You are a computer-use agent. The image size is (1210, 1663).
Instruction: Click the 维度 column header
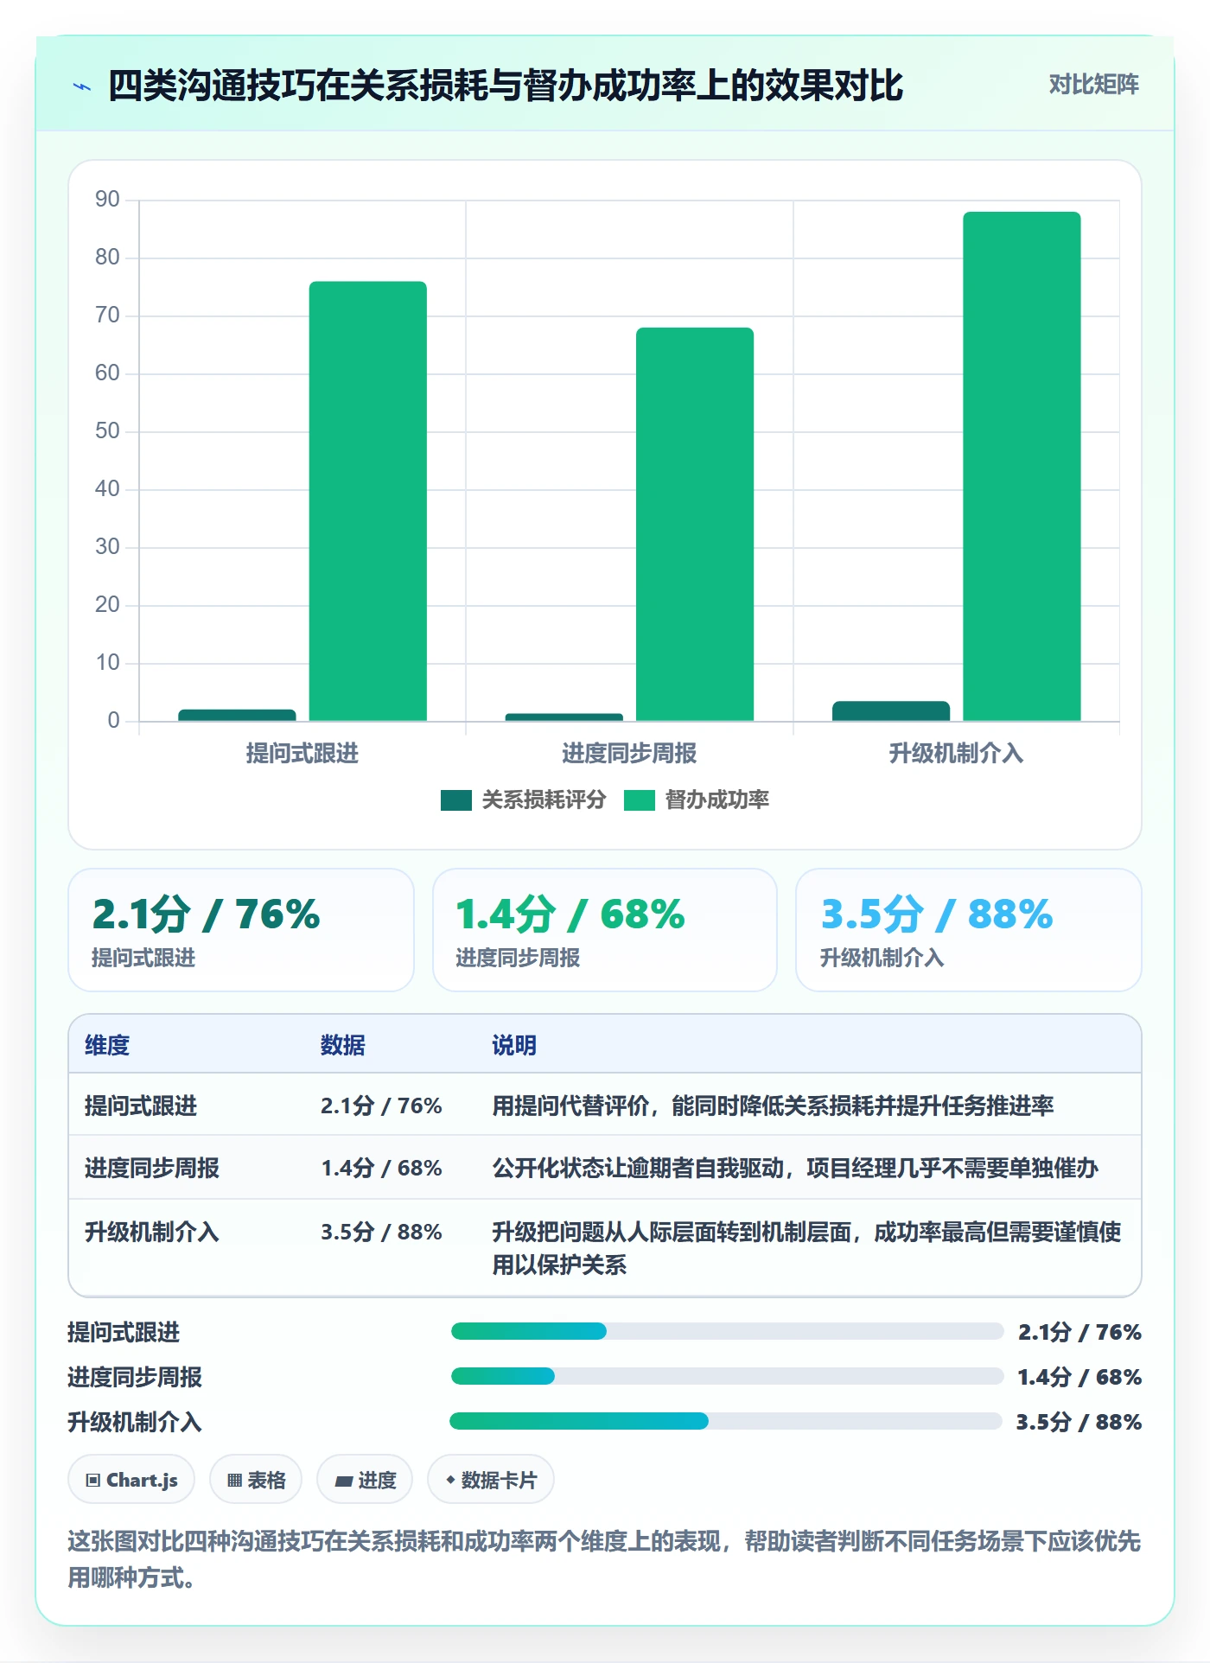(x=107, y=1045)
